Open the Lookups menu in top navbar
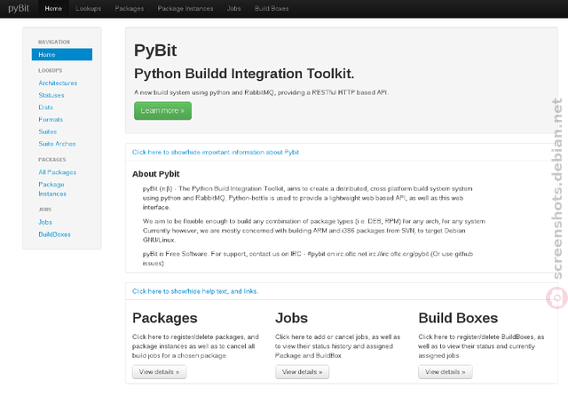The image size is (568, 396). (89, 8)
